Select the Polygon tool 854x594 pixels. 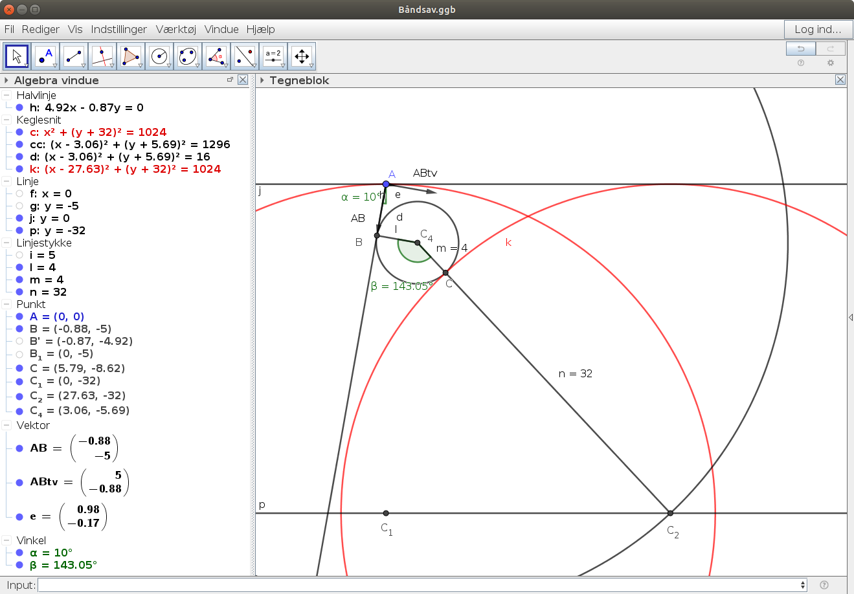[131, 57]
